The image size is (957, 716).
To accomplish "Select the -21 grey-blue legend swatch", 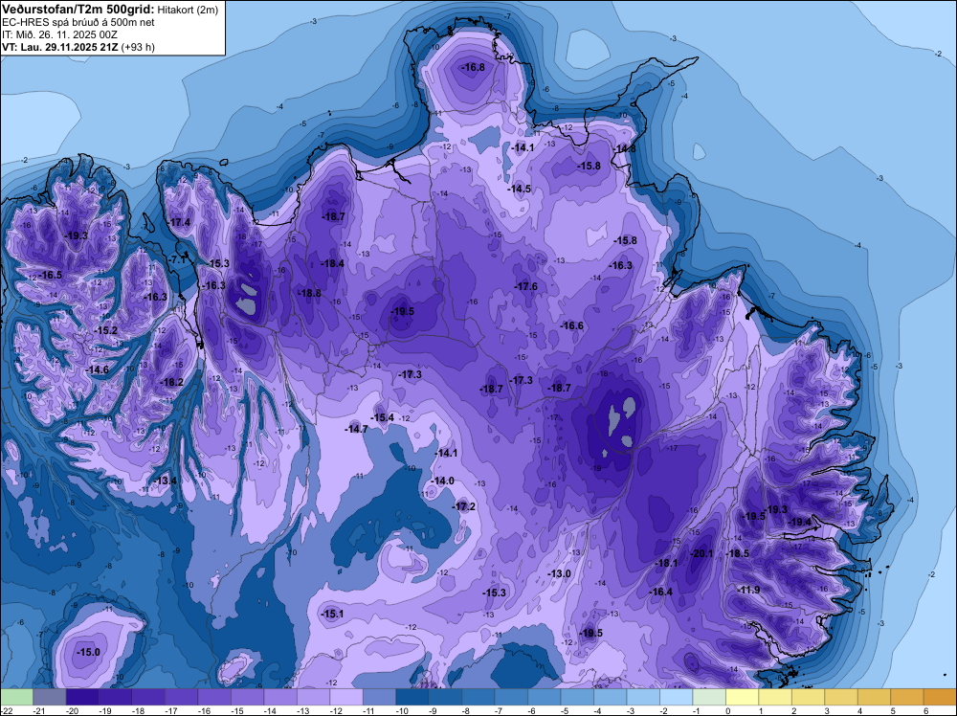I will click(x=49, y=698).
